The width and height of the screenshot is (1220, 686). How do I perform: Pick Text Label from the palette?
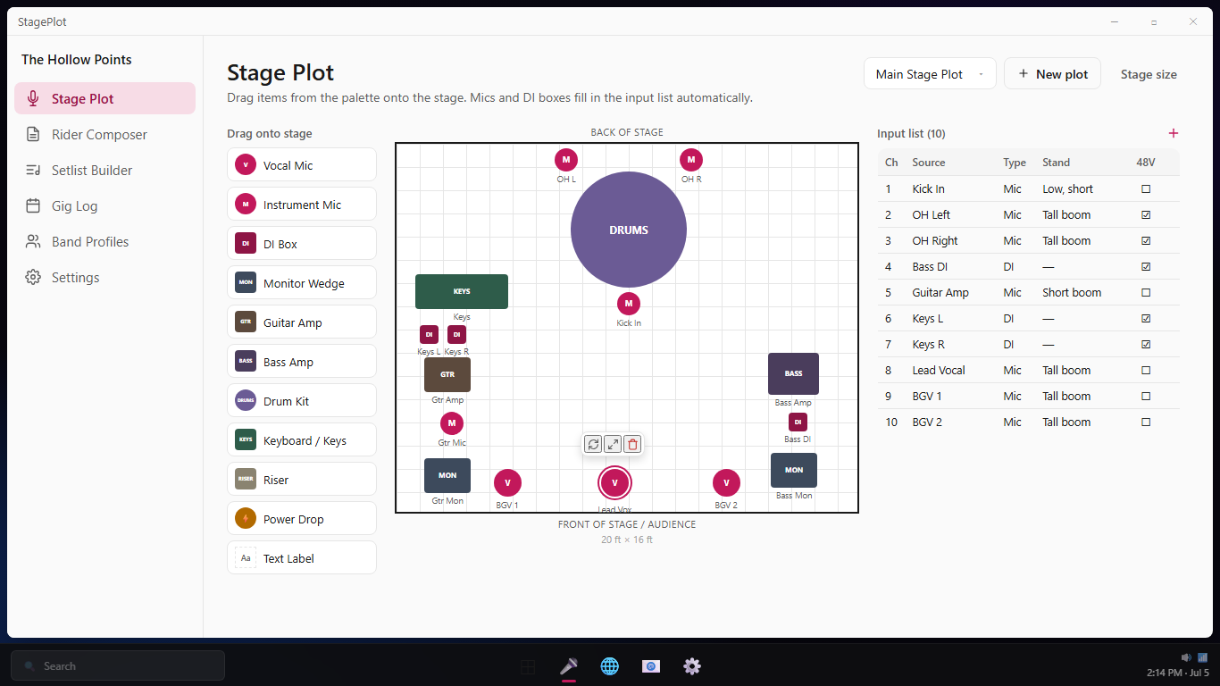(x=302, y=558)
